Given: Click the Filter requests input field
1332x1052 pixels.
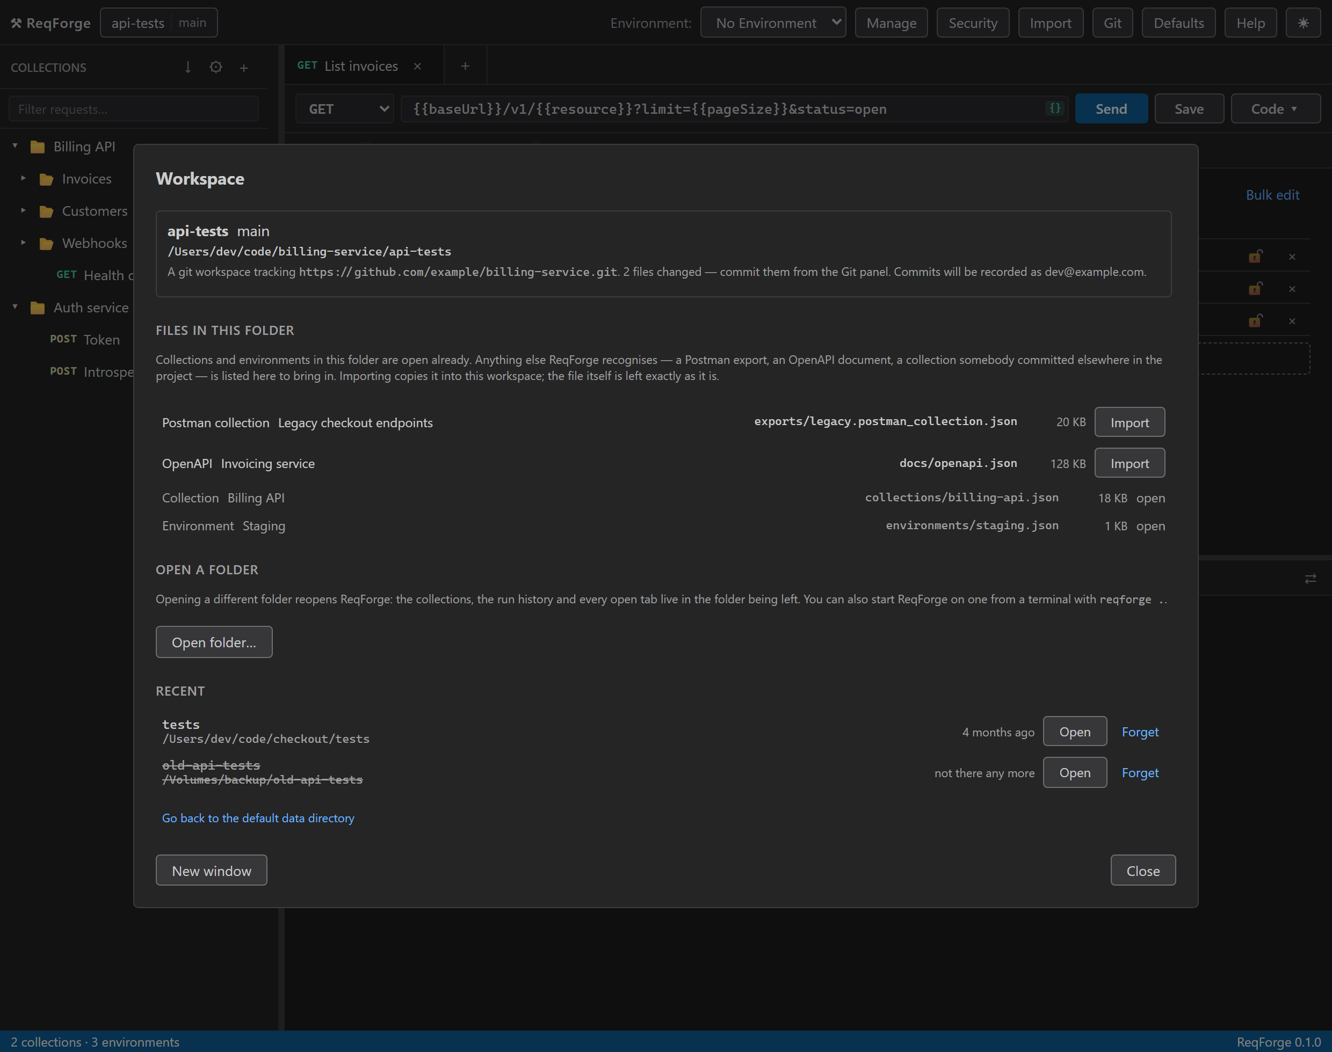Looking at the screenshot, I should (134, 108).
